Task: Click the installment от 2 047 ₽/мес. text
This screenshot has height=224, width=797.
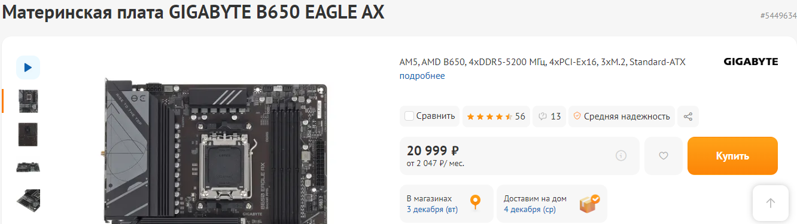Action: pos(436,163)
